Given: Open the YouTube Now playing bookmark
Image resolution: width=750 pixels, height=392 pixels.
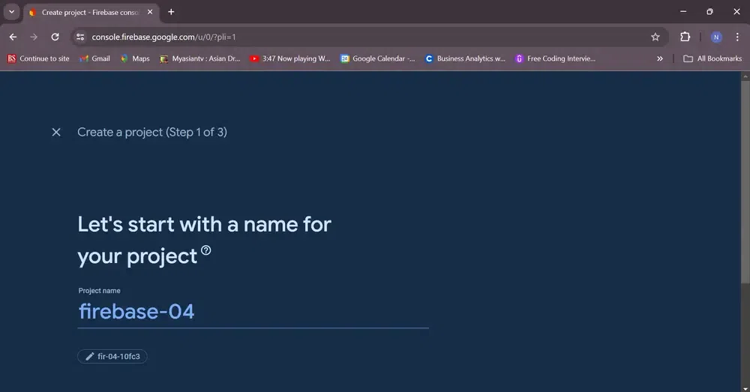Looking at the screenshot, I should pyautogui.click(x=289, y=58).
